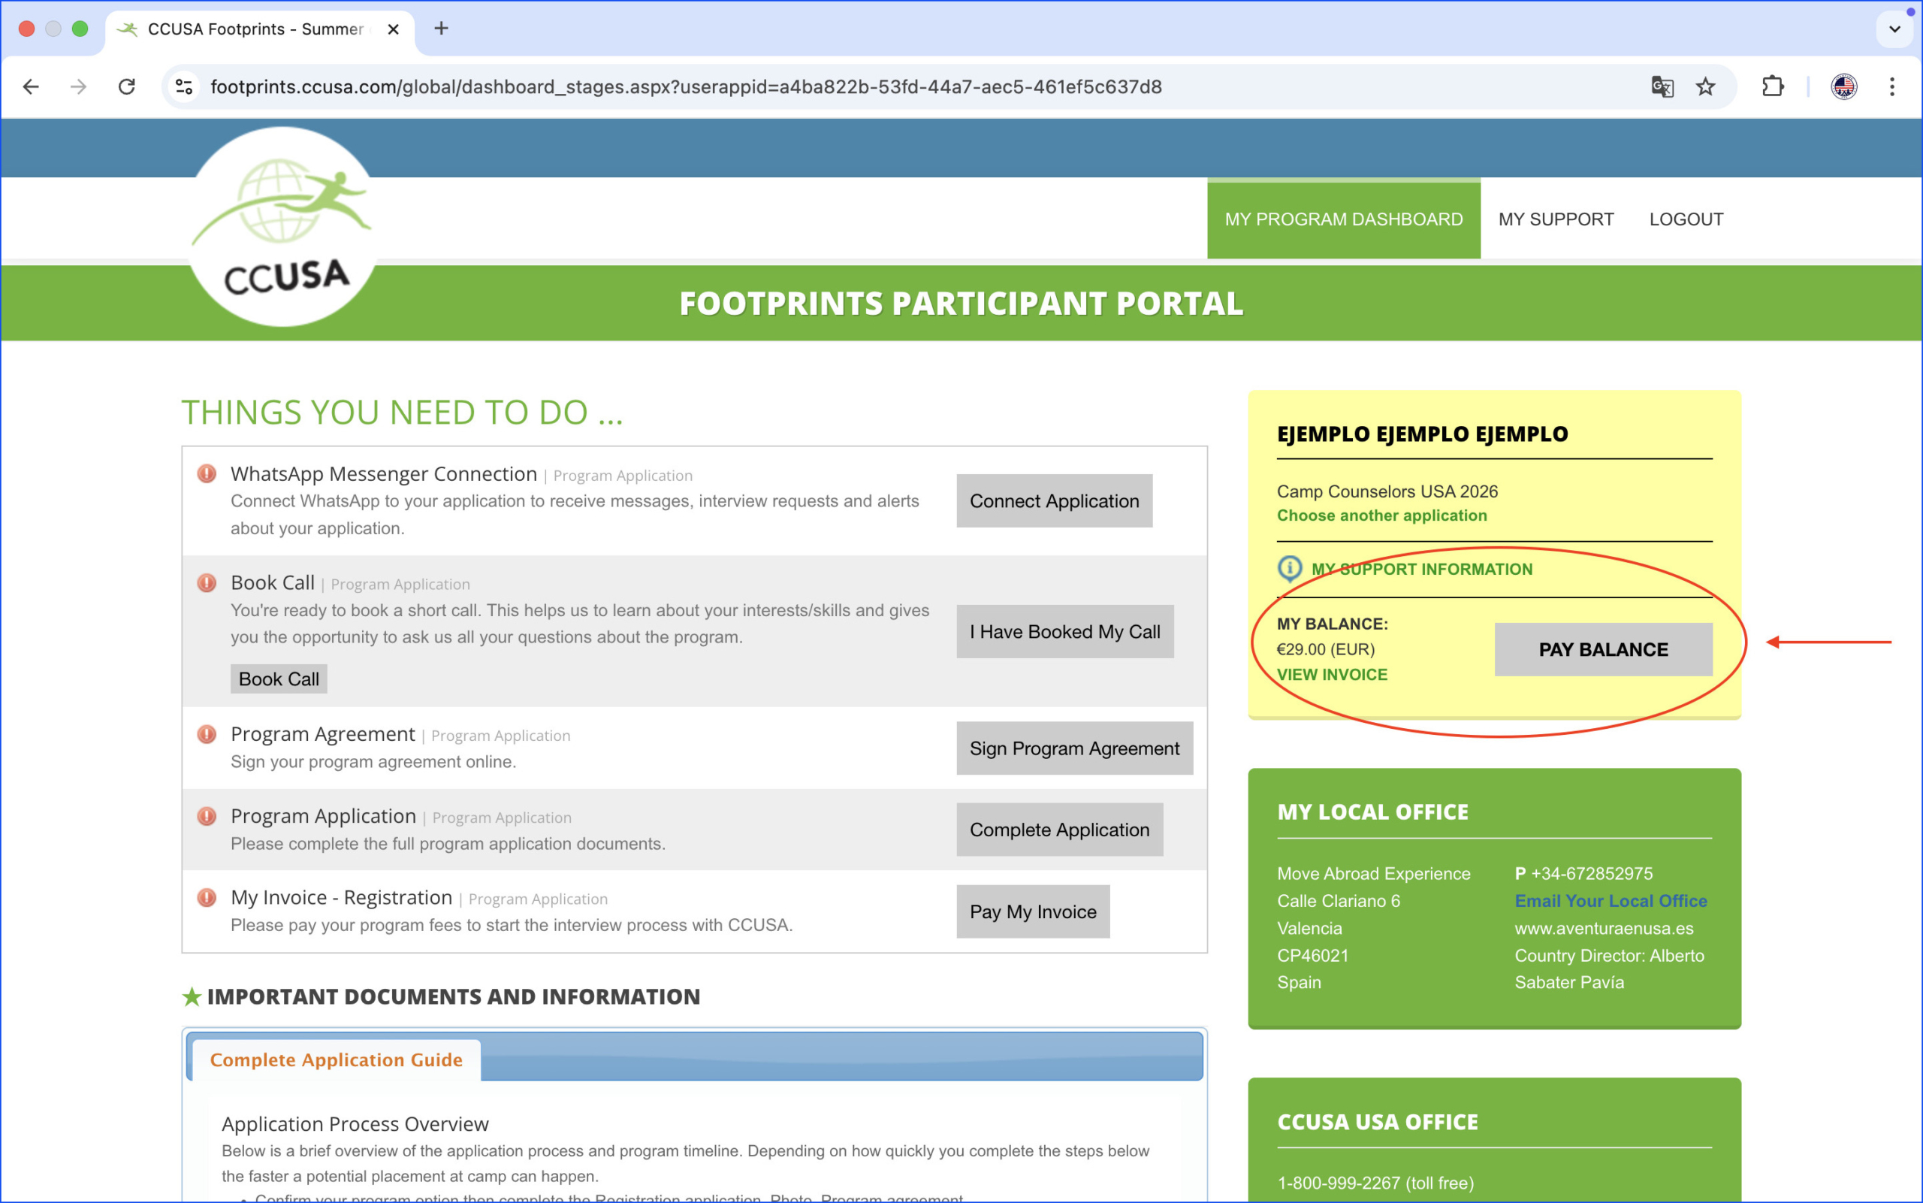
Task: Open the Chrome three-dot menu
Action: pyautogui.click(x=1892, y=86)
